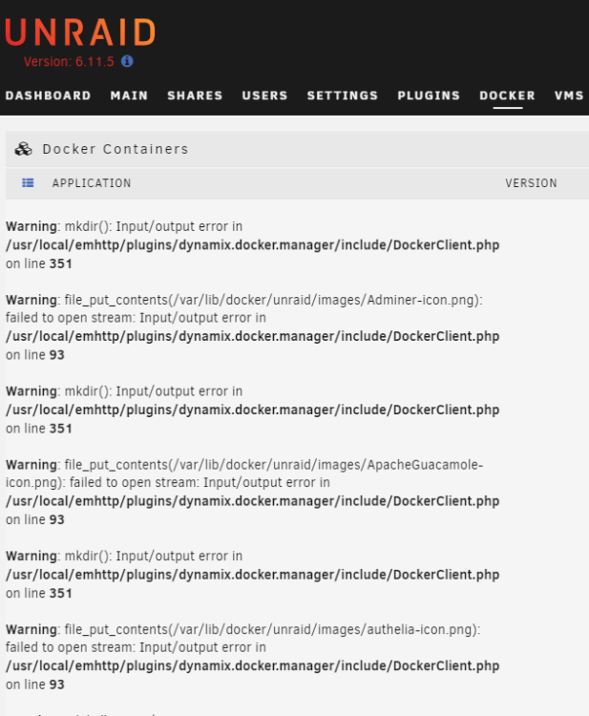Toggle the list view icon beside APPLICATION
Viewport: 589px width, 716px height.
click(x=28, y=183)
